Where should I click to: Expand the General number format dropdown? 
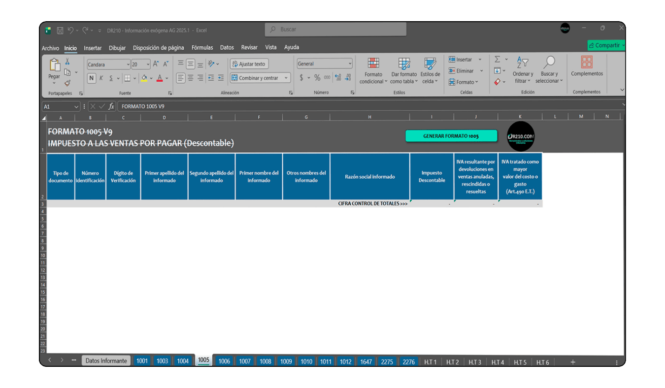pyautogui.click(x=350, y=64)
